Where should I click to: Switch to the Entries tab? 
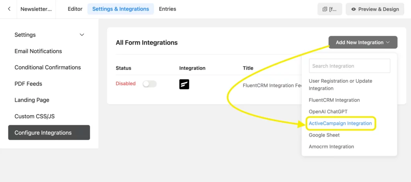pyautogui.click(x=167, y=9)
